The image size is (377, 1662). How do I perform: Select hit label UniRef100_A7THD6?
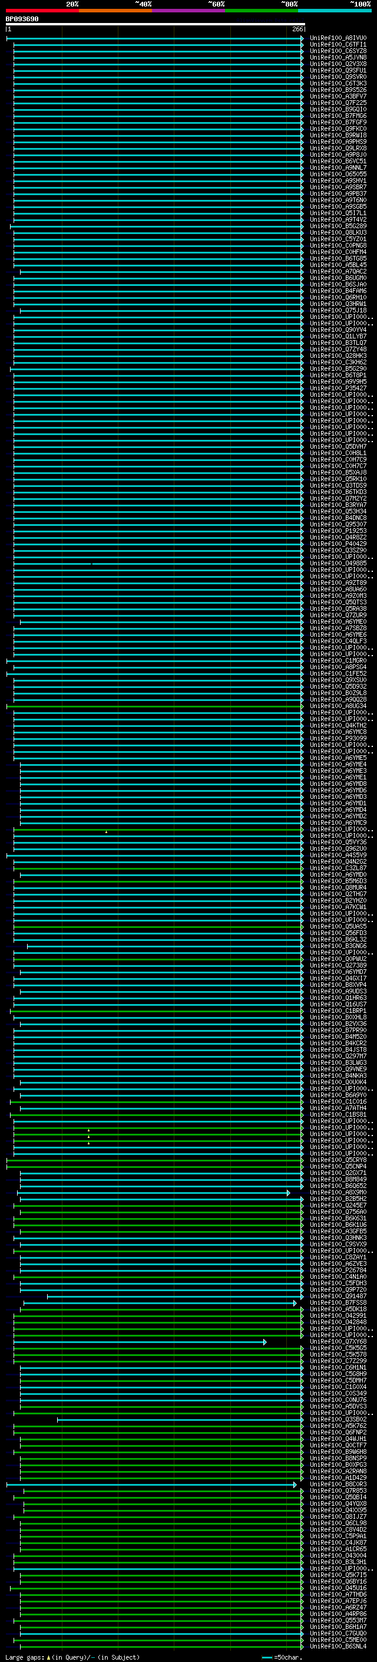coord(338,1595)
